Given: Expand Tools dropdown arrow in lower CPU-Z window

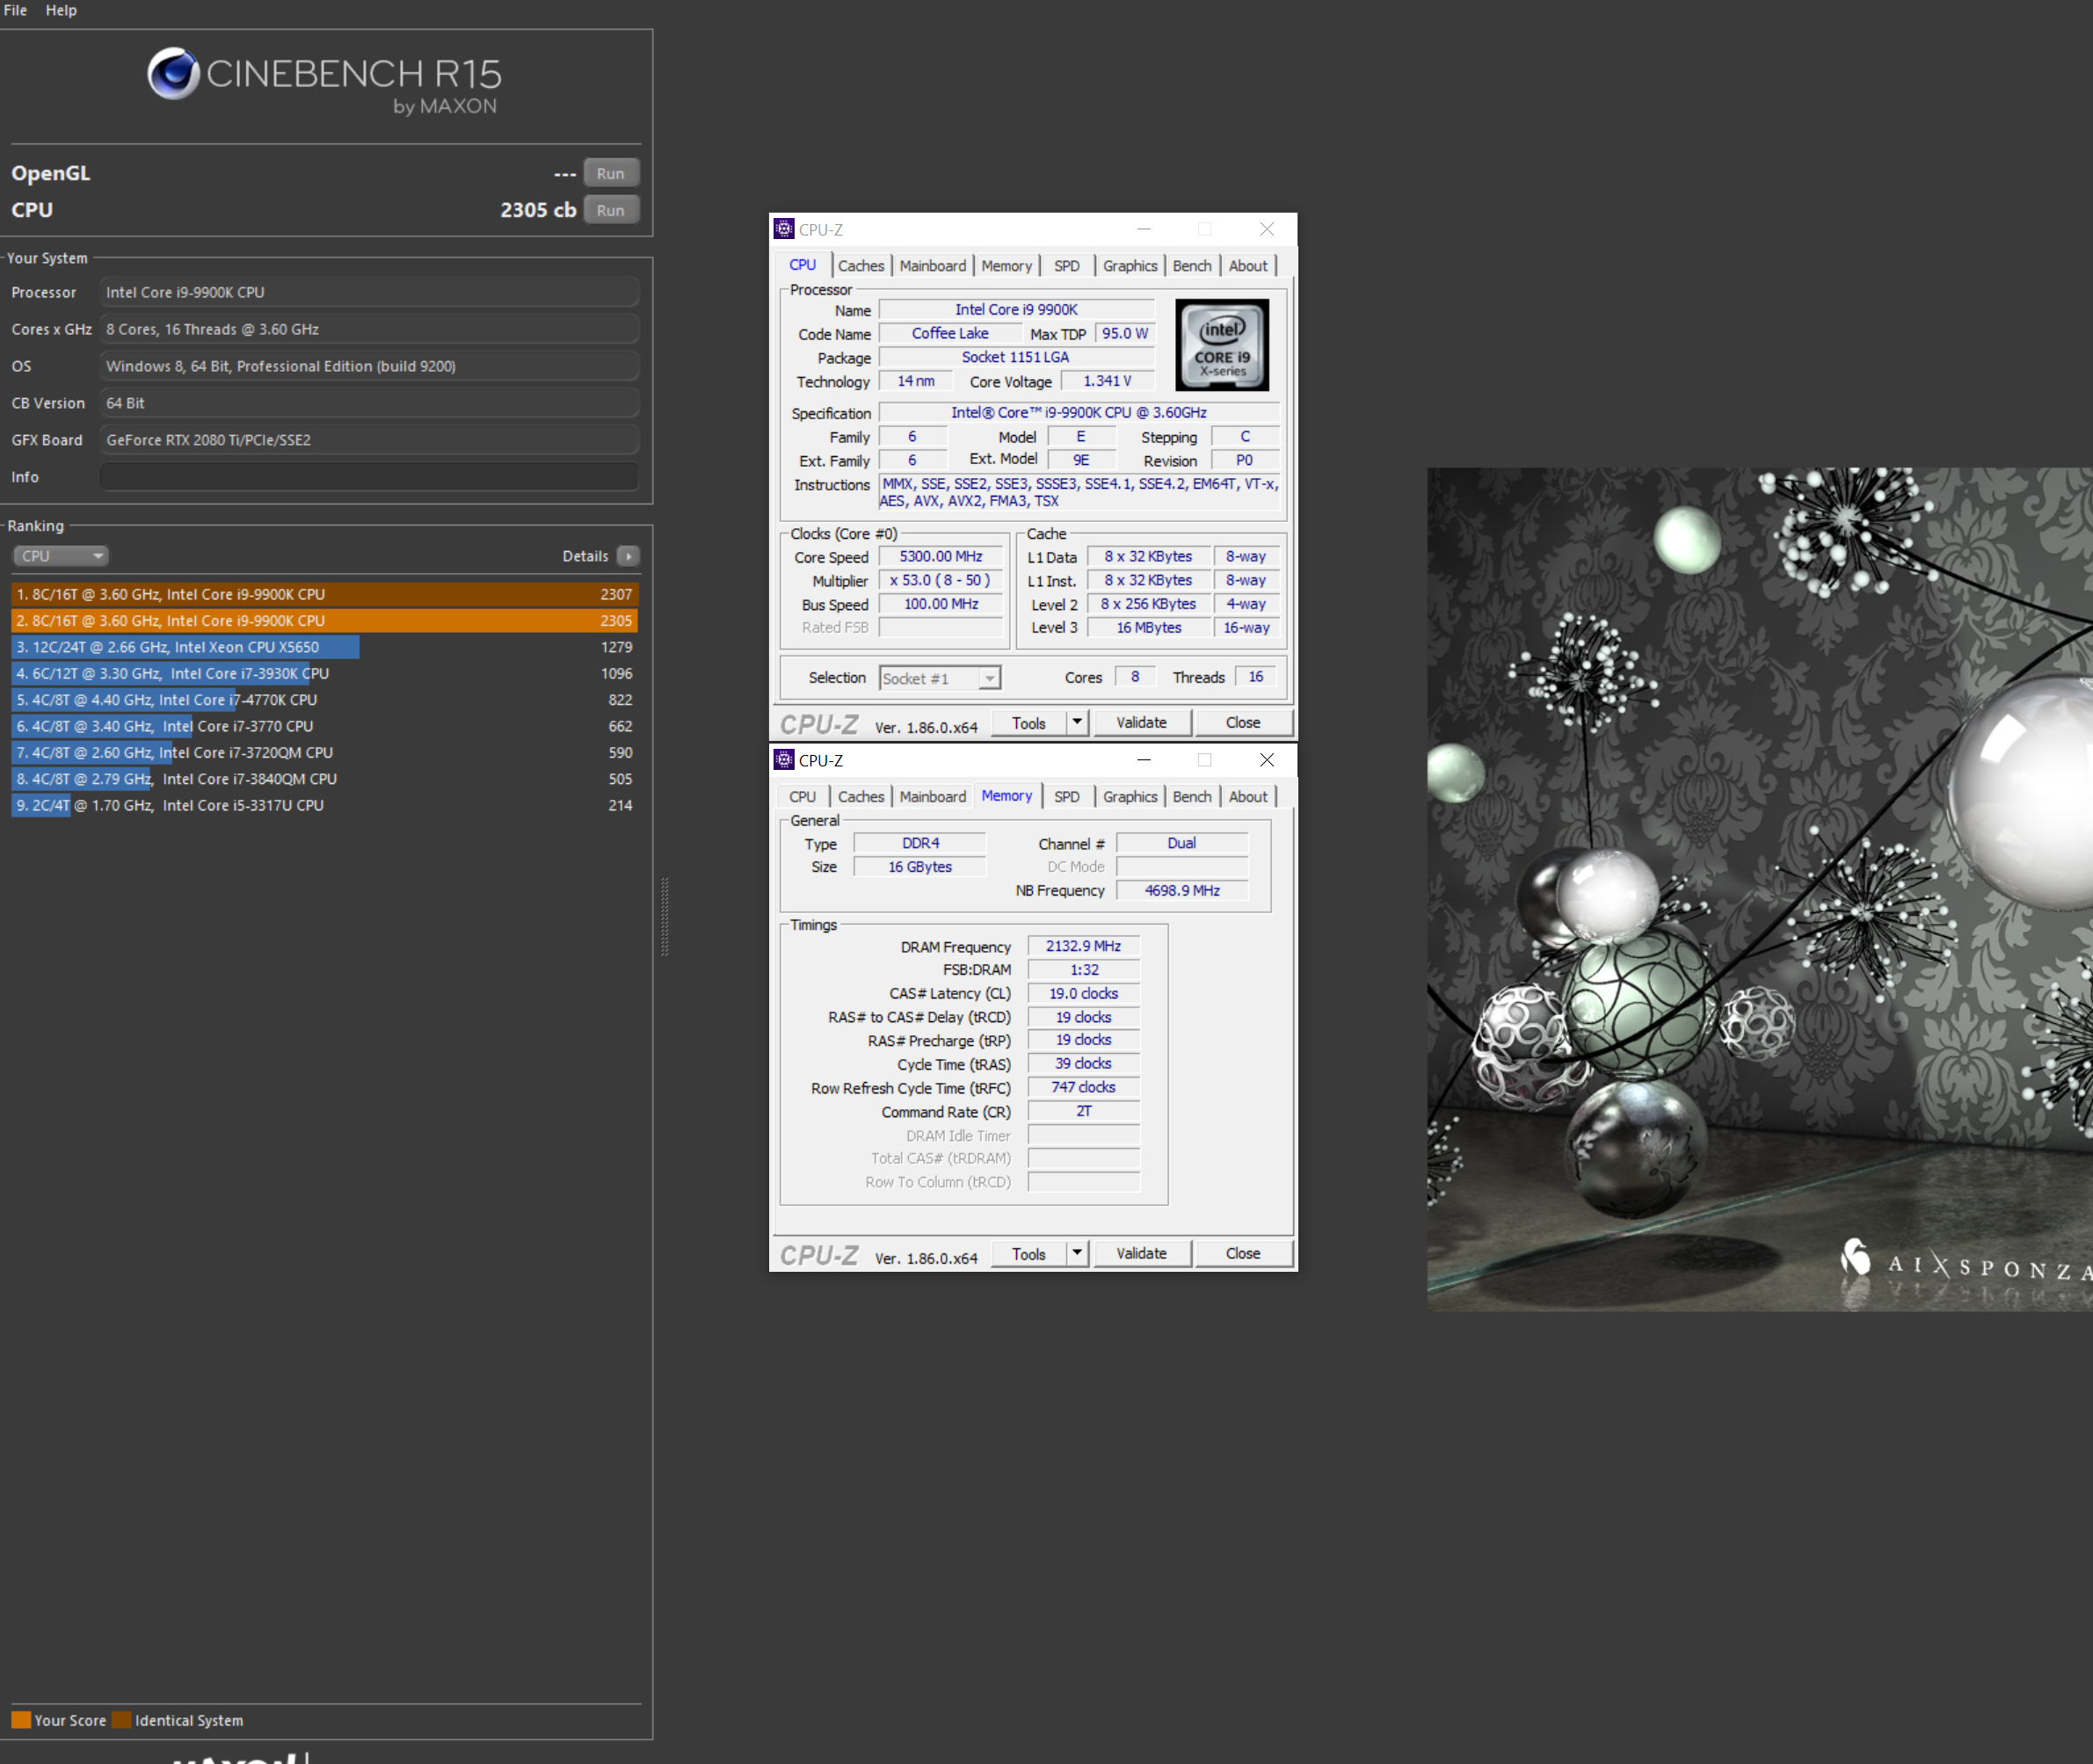Looking at the screenshot, I should coord(1077,1253).
